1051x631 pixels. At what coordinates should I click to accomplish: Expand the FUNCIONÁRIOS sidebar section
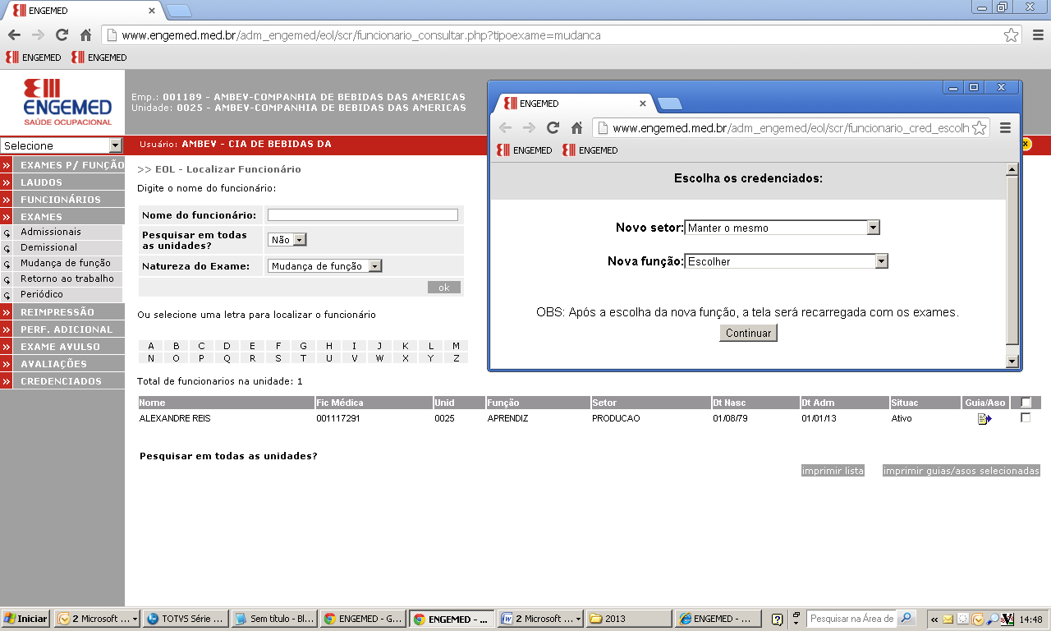pos(62,200)
